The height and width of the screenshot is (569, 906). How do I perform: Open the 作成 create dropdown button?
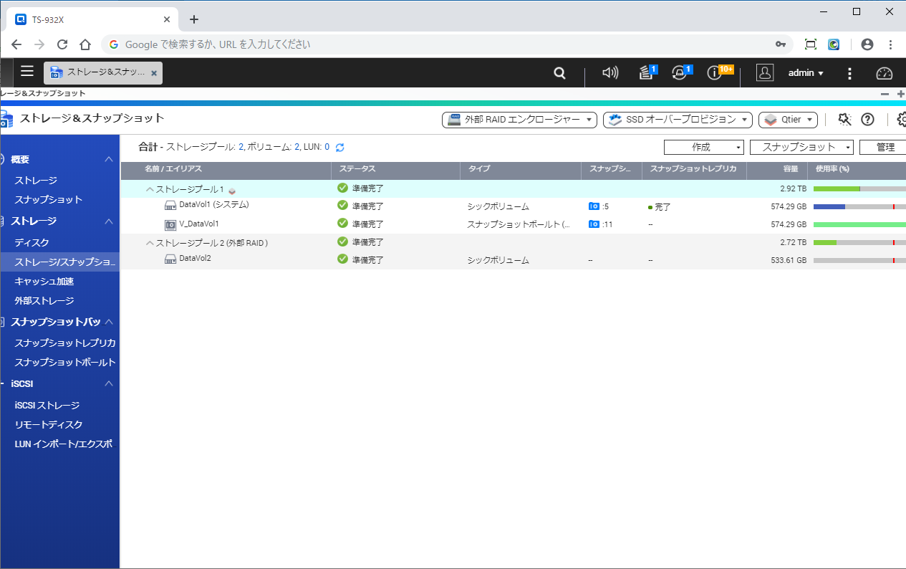coord(705,147)
